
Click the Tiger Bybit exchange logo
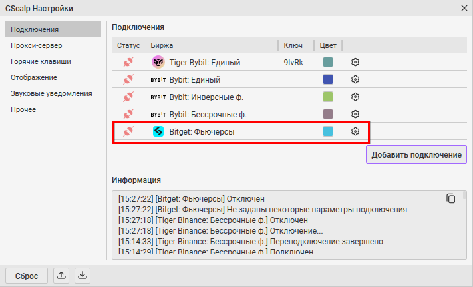[x=158, y=62]
